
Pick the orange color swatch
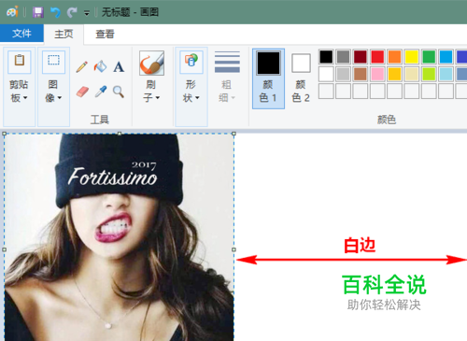pyautogui.click(x=394, y=57)
